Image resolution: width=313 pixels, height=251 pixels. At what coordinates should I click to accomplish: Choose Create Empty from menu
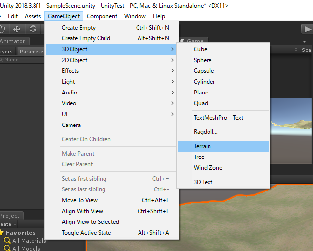[x=111, y=28]
